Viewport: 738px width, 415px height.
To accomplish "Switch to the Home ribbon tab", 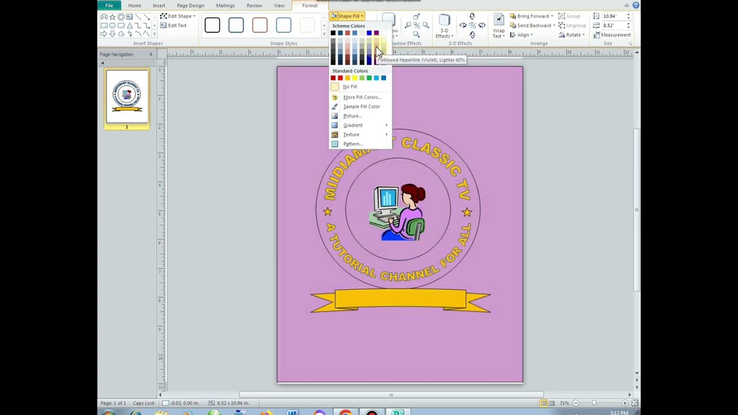I will [x=134, y=6].
